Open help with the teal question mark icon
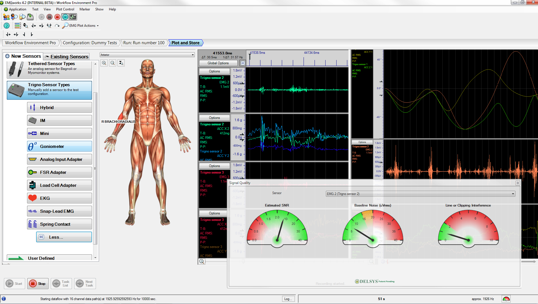 [6, 26]
